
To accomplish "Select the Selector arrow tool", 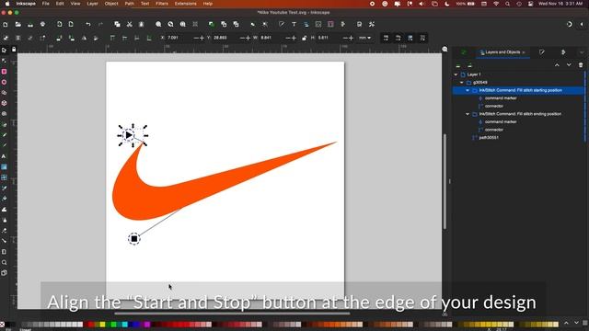I will (4, 50).
